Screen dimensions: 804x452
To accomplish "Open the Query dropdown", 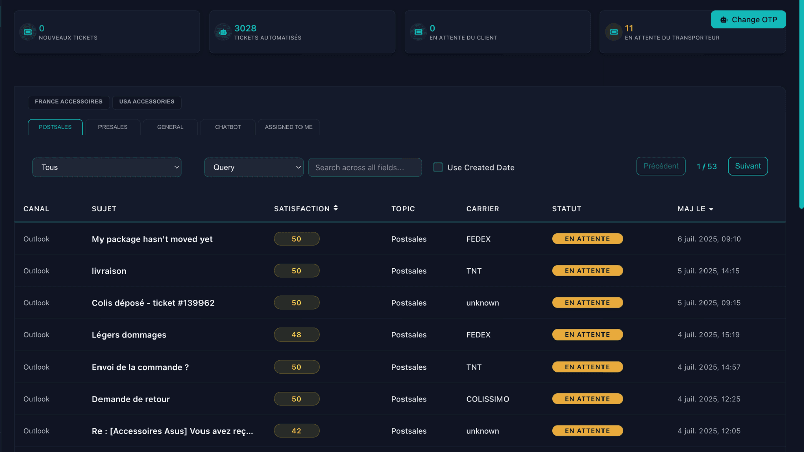I will pyautogui.click(x=253, y=167).
